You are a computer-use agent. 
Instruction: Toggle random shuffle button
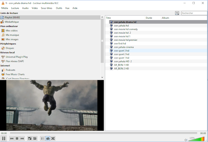(53, 138)
